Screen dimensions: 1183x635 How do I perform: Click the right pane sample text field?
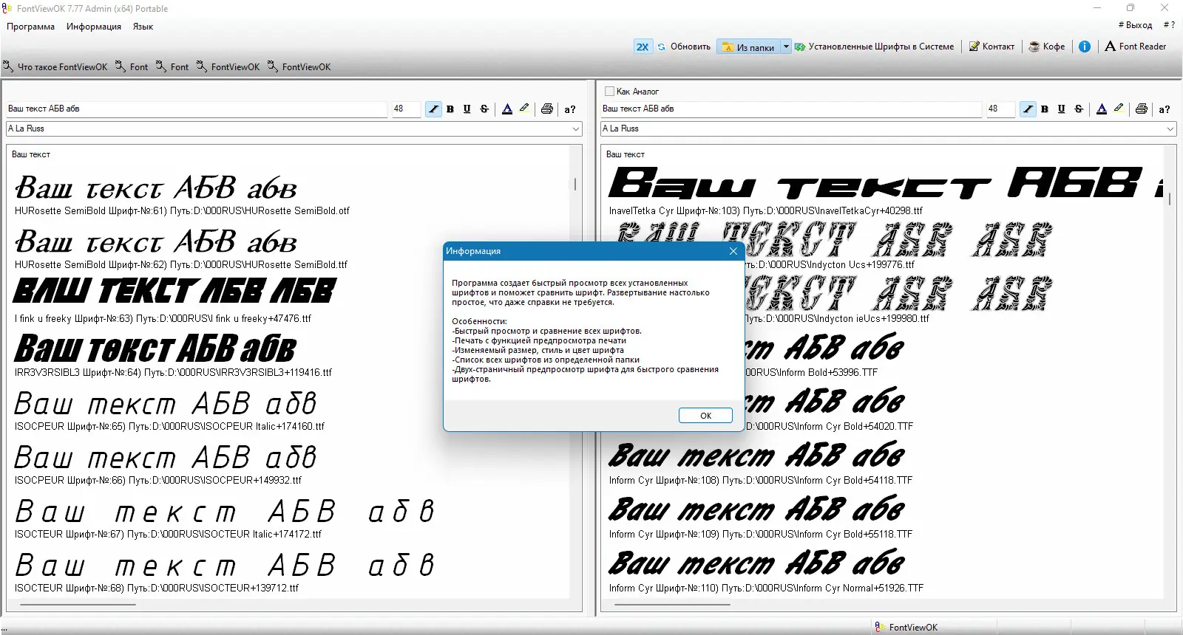point(791,109)
